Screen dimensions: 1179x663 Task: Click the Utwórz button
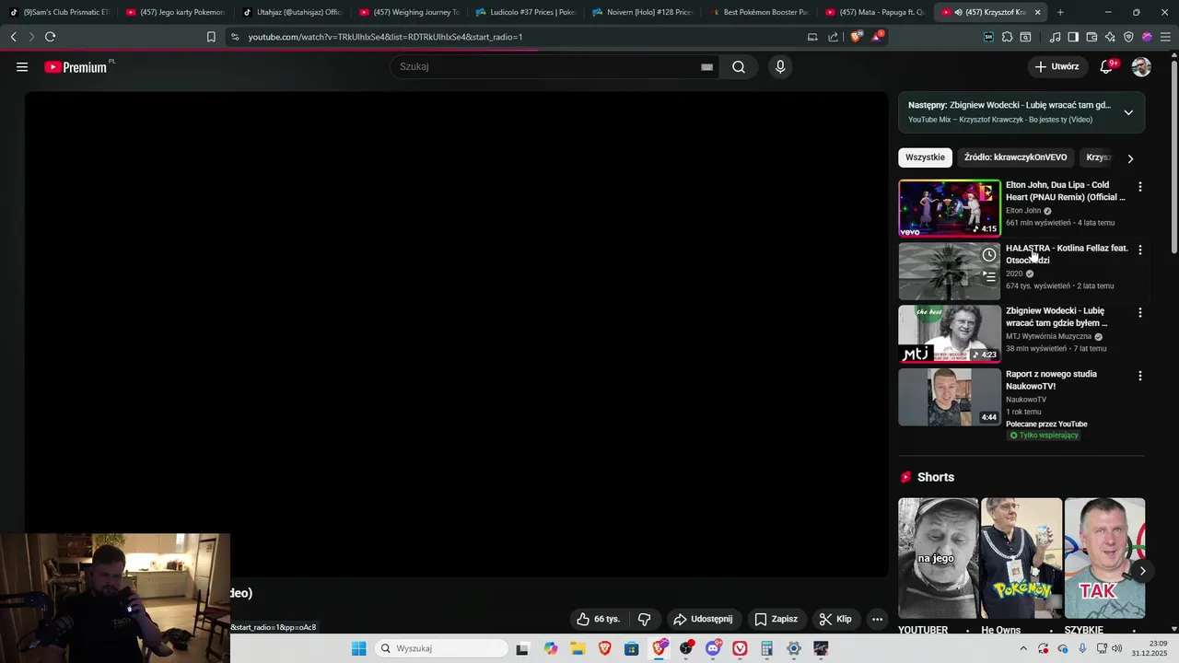click(1056, 66)
